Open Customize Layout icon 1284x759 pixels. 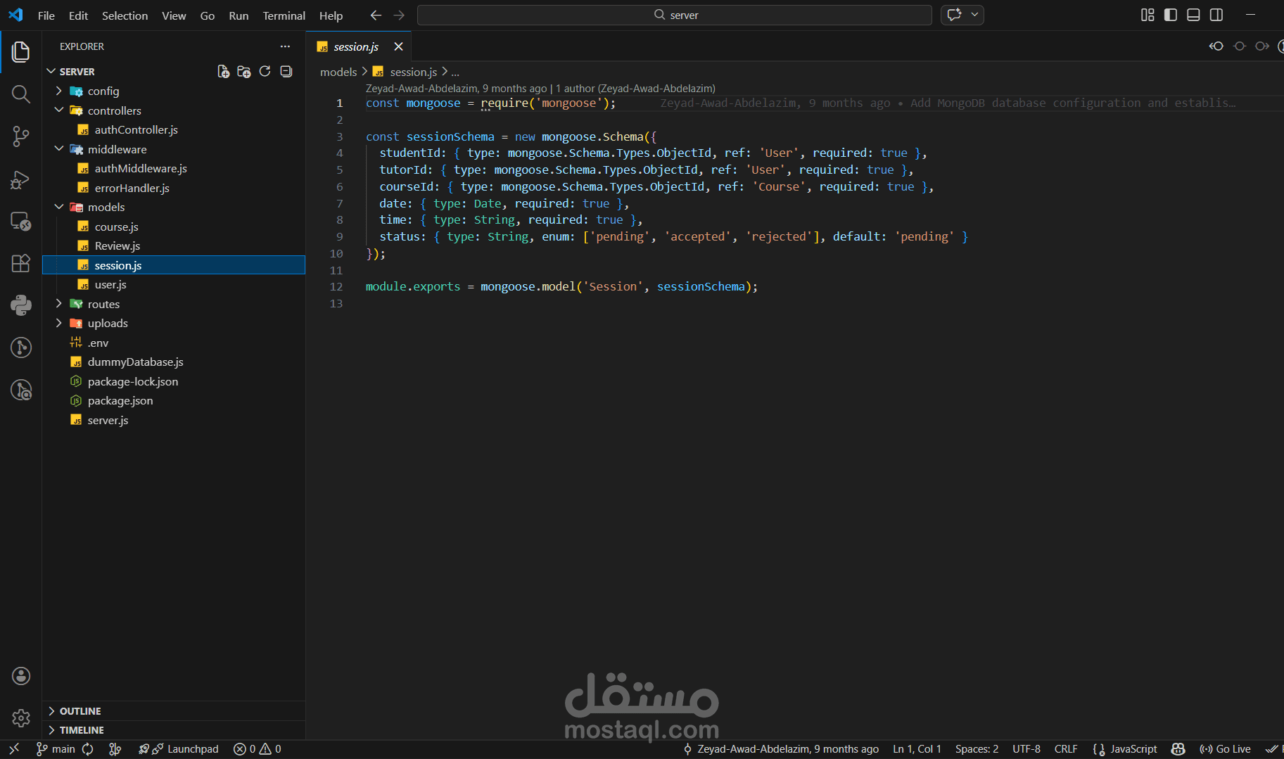click(1148, 15)
